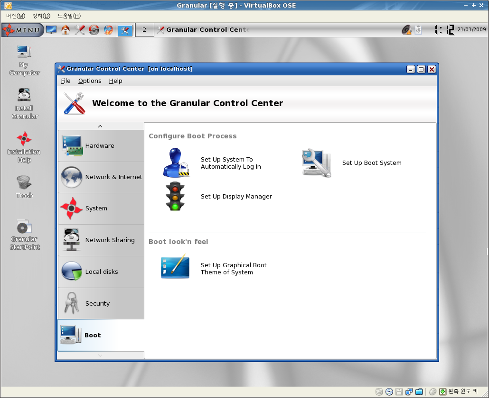Screen dimensions: 489x398
Task: Open the MENU start button
Action: tap(22, 30)
